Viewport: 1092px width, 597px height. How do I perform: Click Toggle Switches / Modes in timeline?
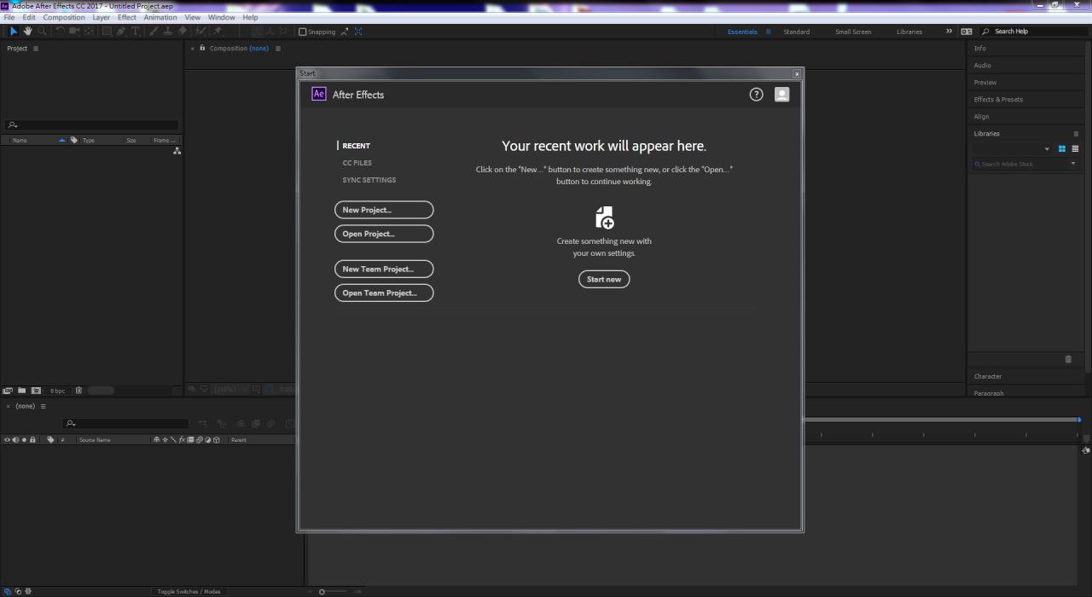(x=189, y=591)
